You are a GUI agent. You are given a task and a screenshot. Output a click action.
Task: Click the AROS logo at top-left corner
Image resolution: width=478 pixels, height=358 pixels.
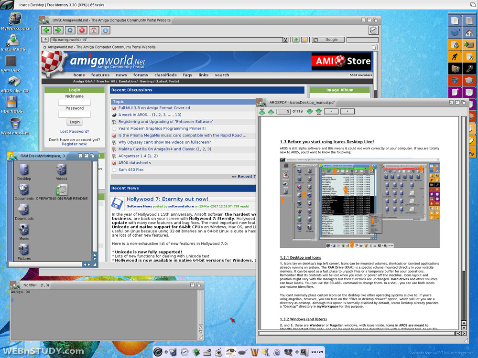pos(7,5)
